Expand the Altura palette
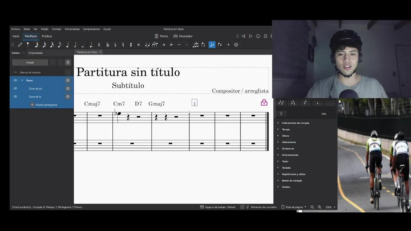This screenshot has height=231, width=411. click(x=278, y=136)
